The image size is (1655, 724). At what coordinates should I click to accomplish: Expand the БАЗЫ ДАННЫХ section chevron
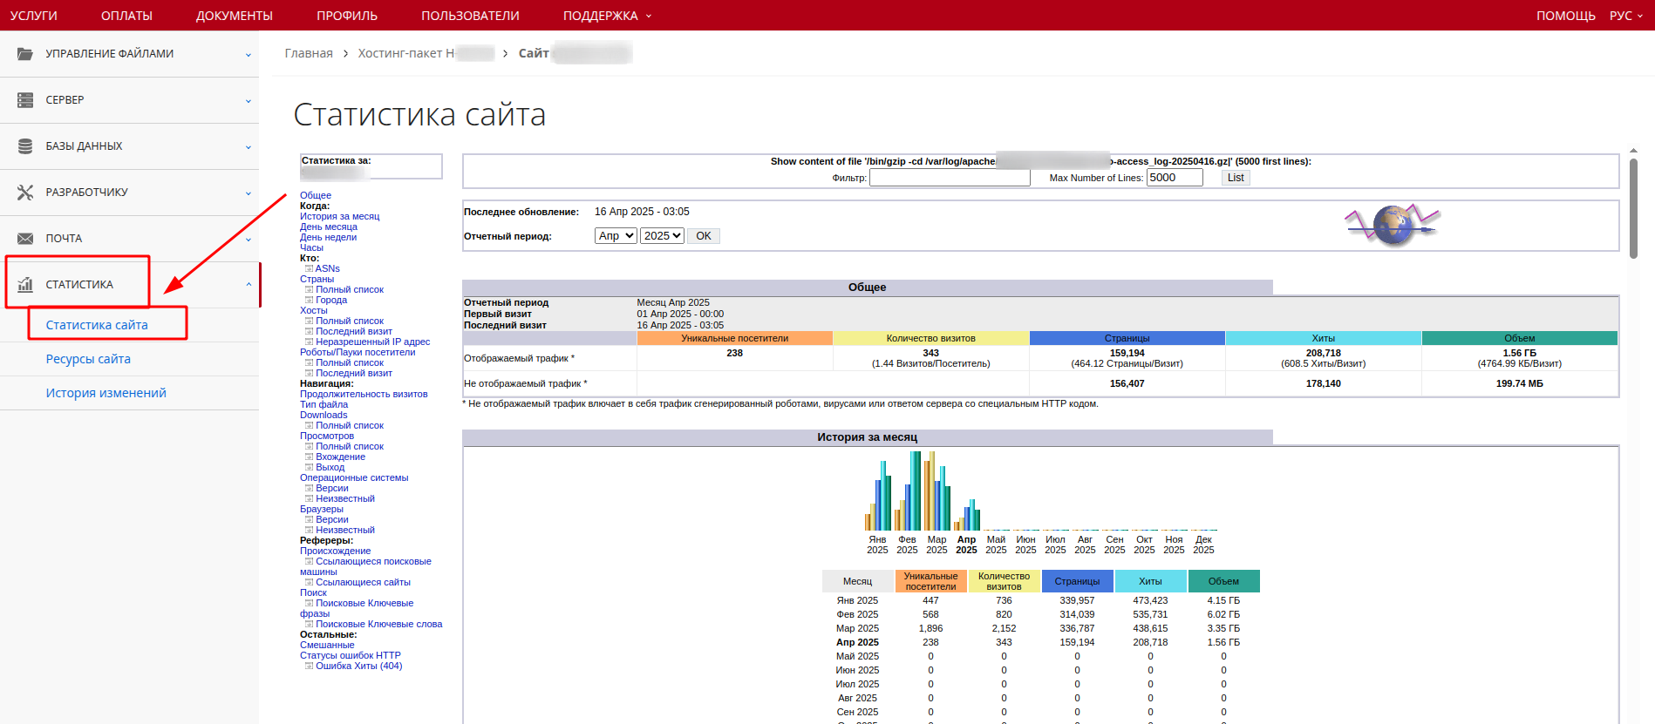click(249, 147)
